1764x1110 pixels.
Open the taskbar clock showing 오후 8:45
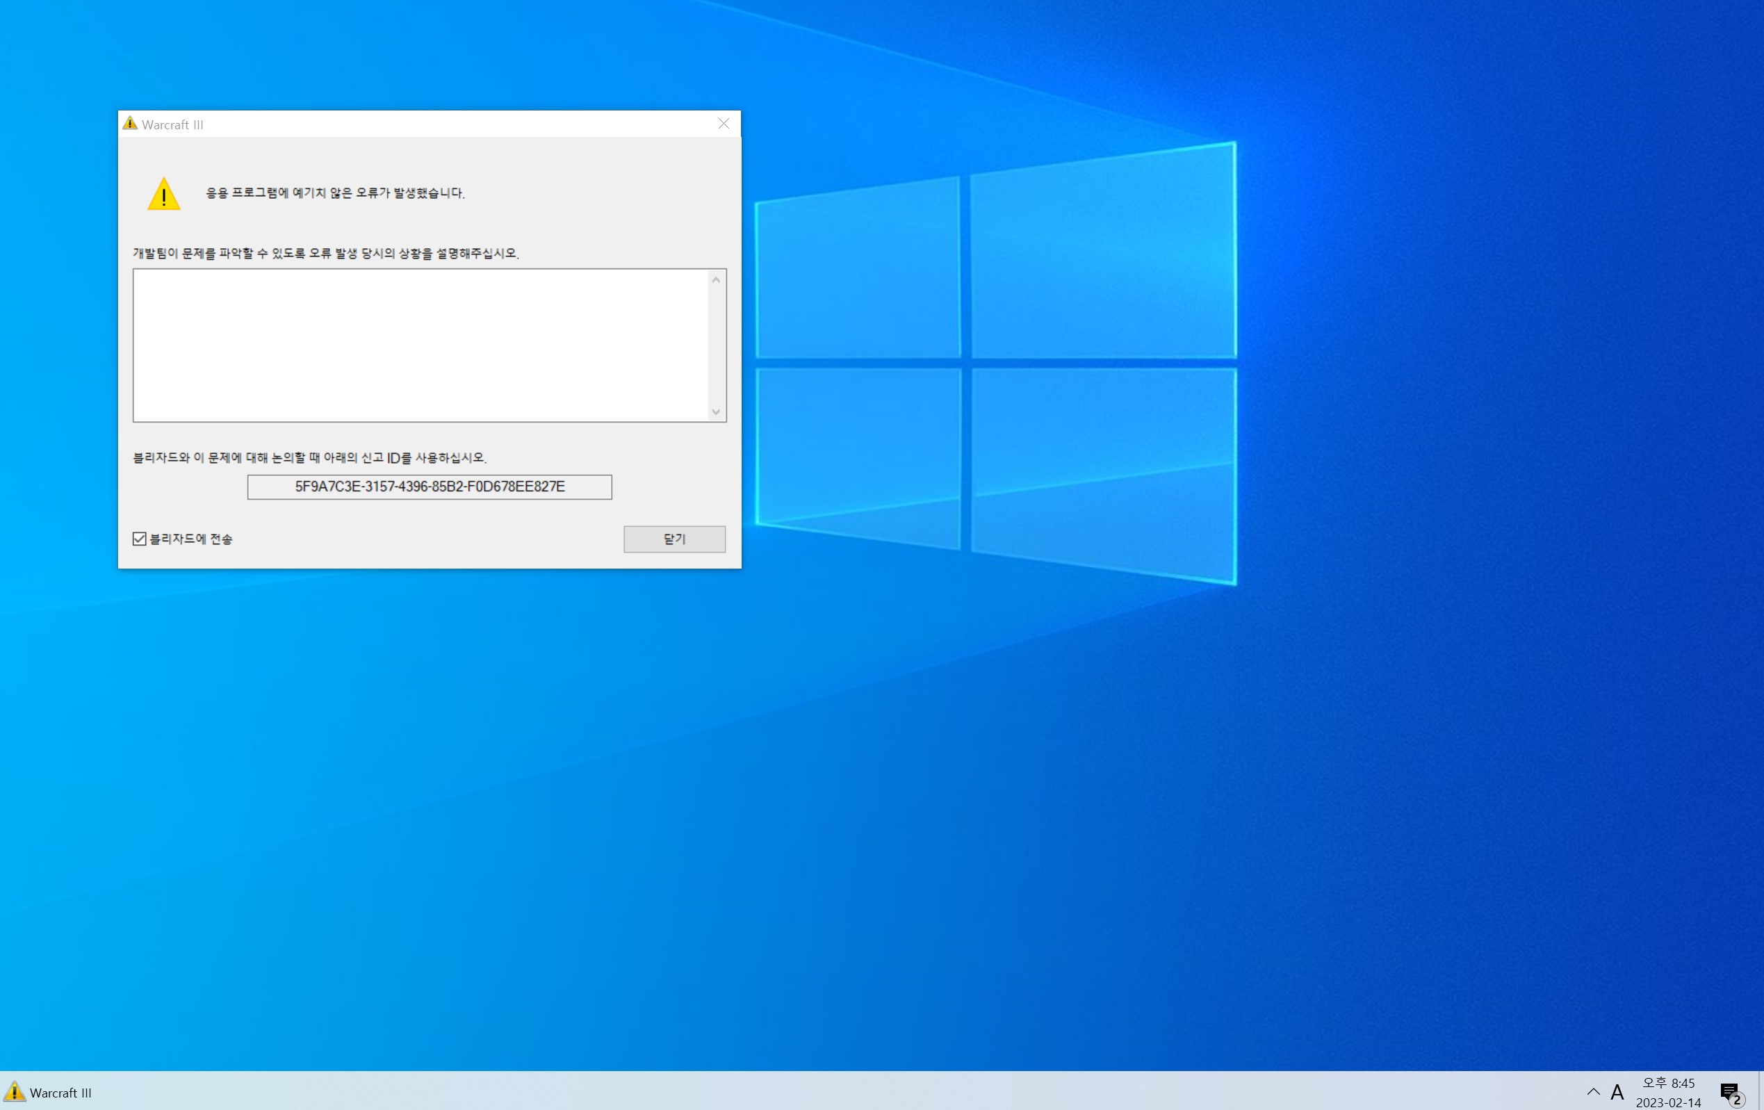tap(1668, 1092)
